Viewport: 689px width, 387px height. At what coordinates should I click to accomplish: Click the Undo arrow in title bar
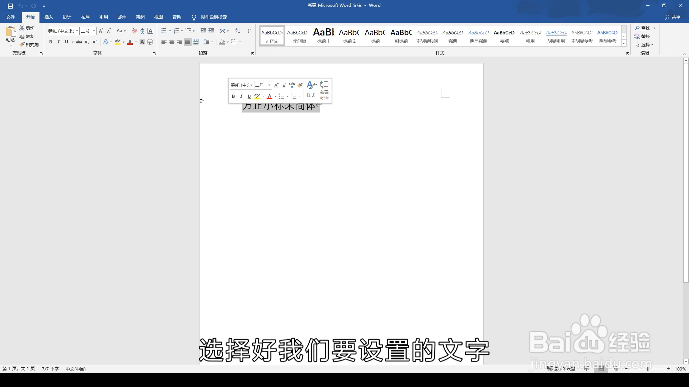tap(21, 6)
